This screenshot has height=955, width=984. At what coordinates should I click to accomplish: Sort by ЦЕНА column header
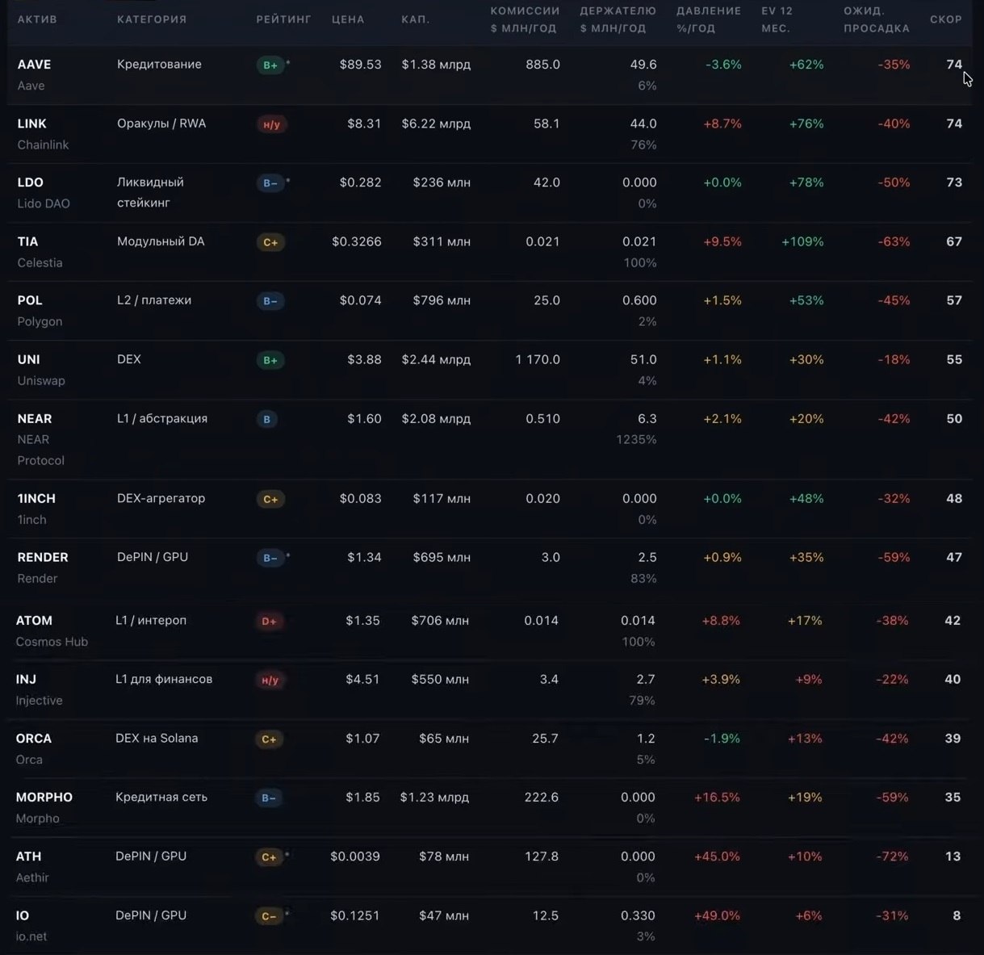point(348,19)
